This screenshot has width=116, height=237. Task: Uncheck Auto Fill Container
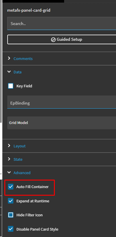10,187
